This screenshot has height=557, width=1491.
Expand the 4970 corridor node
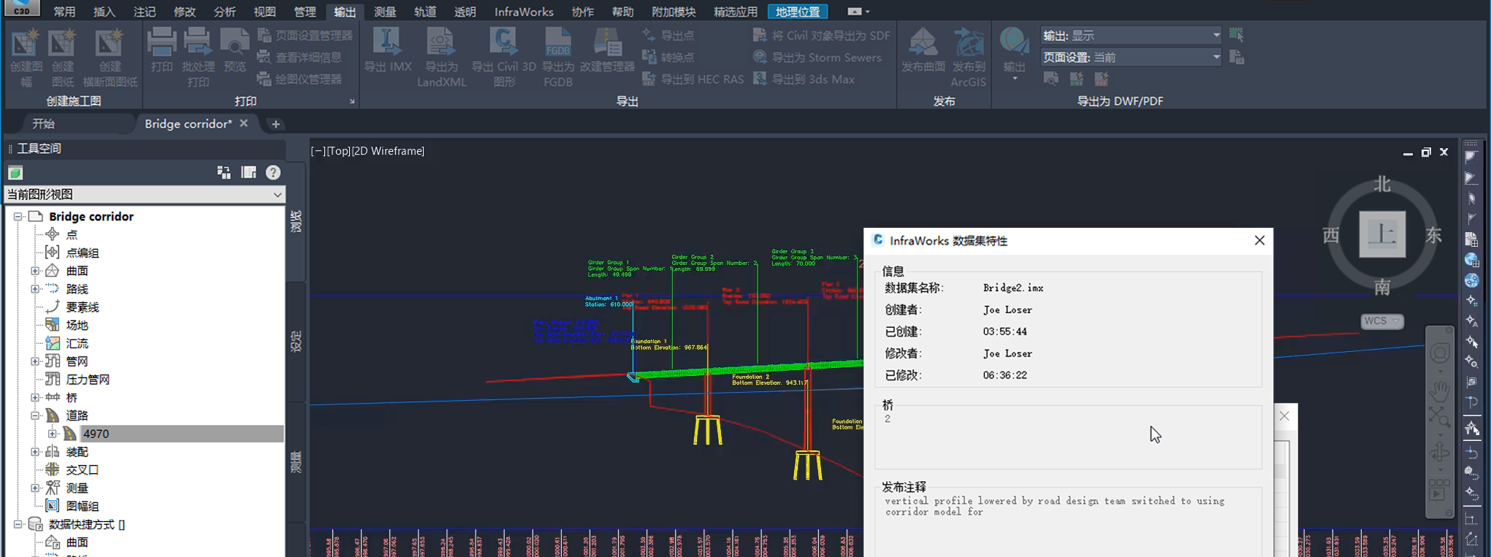click(53, 434)
